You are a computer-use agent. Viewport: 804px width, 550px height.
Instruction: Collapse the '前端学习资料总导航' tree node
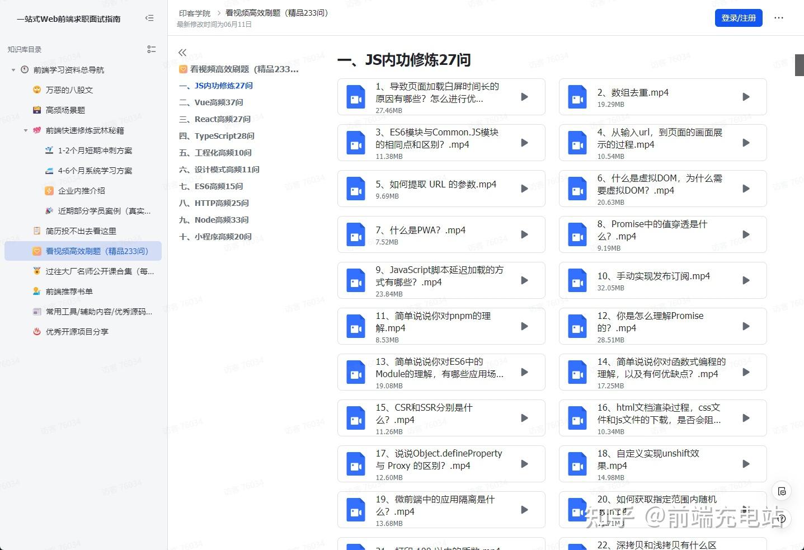[x=13, y=70]
